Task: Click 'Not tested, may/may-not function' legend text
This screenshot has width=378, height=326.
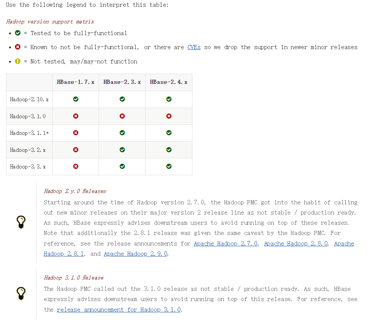Action: pos(84,62)
